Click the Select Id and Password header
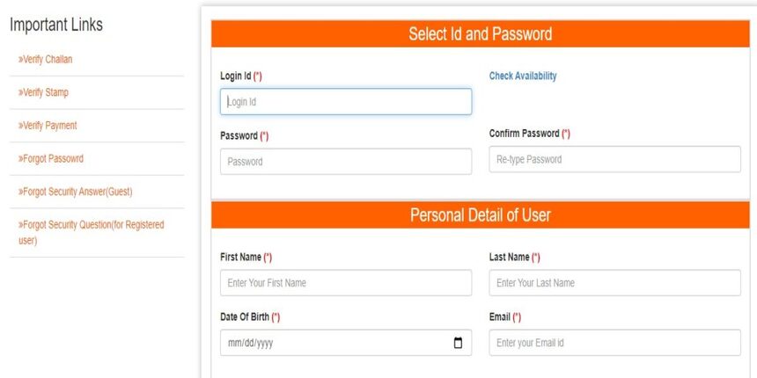 (481, 33)
